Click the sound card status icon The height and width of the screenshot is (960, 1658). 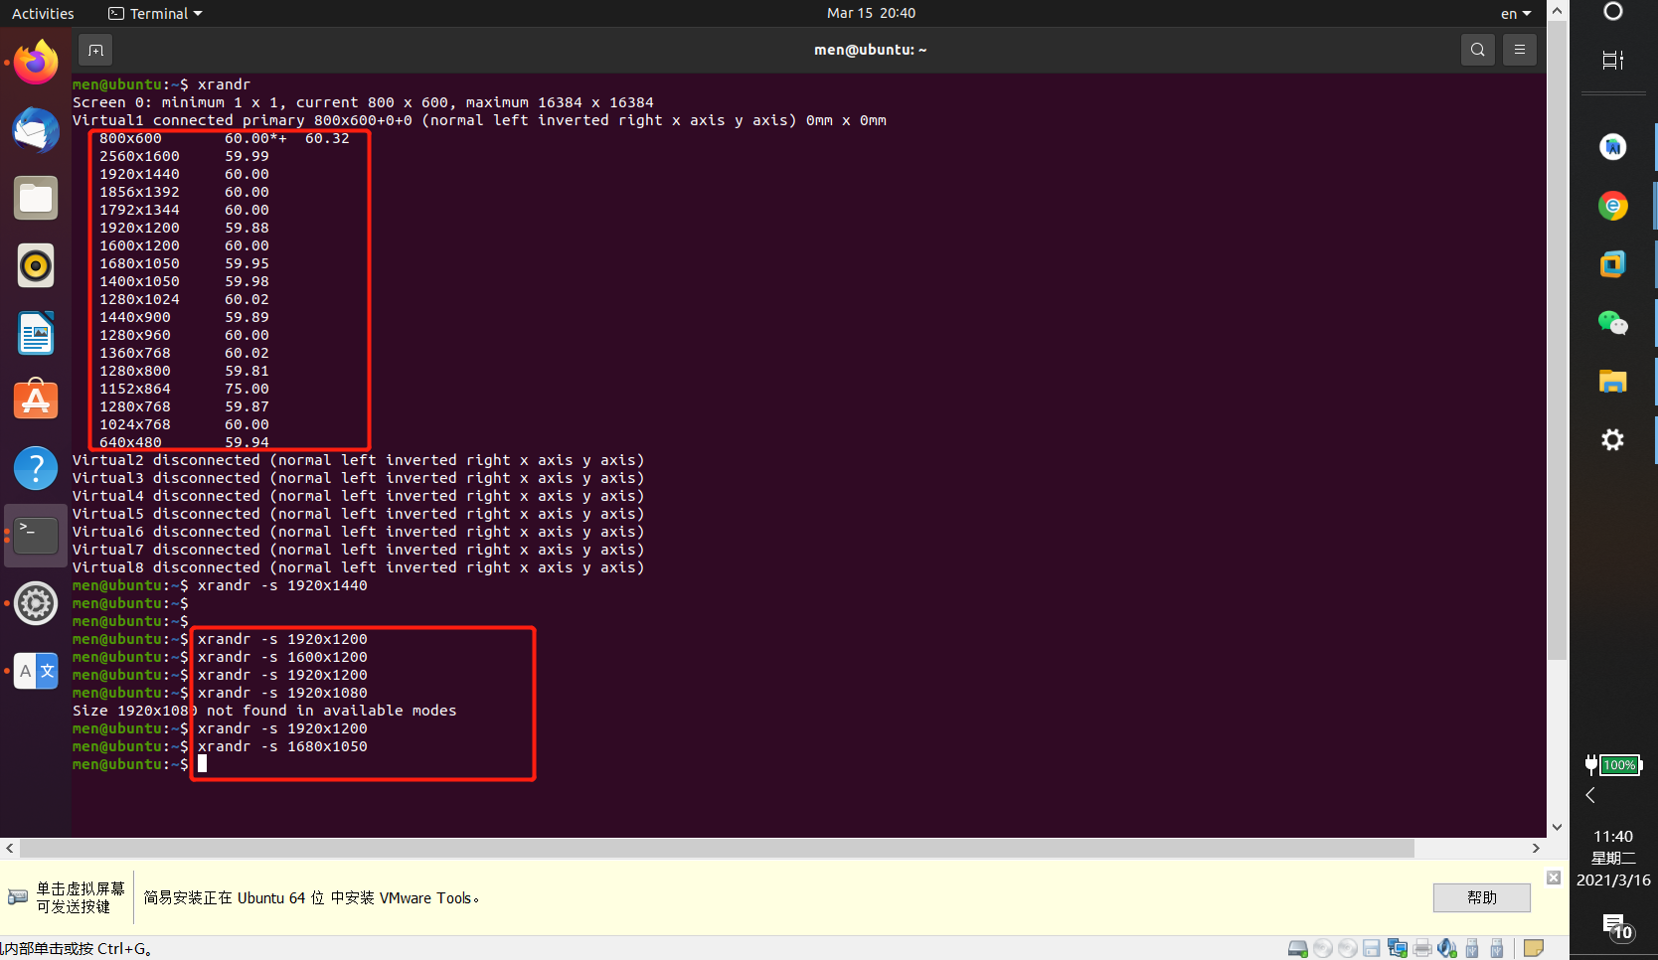click(x=1447, y=948)
